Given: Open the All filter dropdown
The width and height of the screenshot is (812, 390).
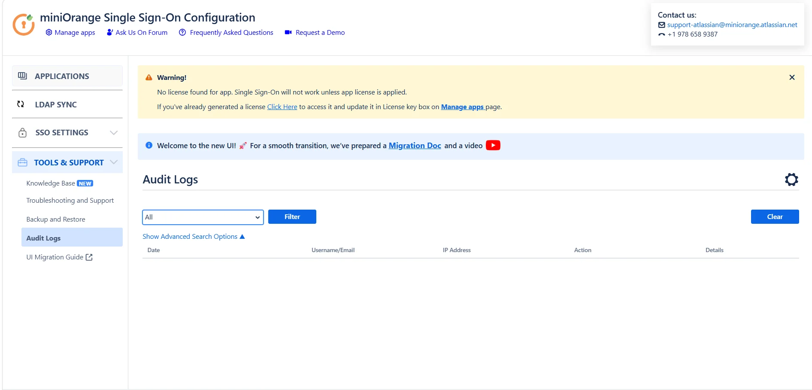Looking at the screenshot, I should [x=203, y=217].
